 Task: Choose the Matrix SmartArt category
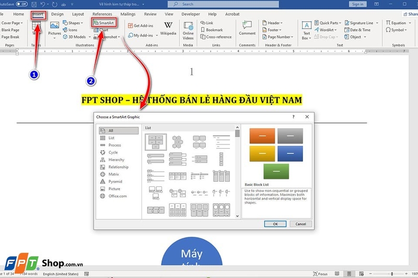119,174
